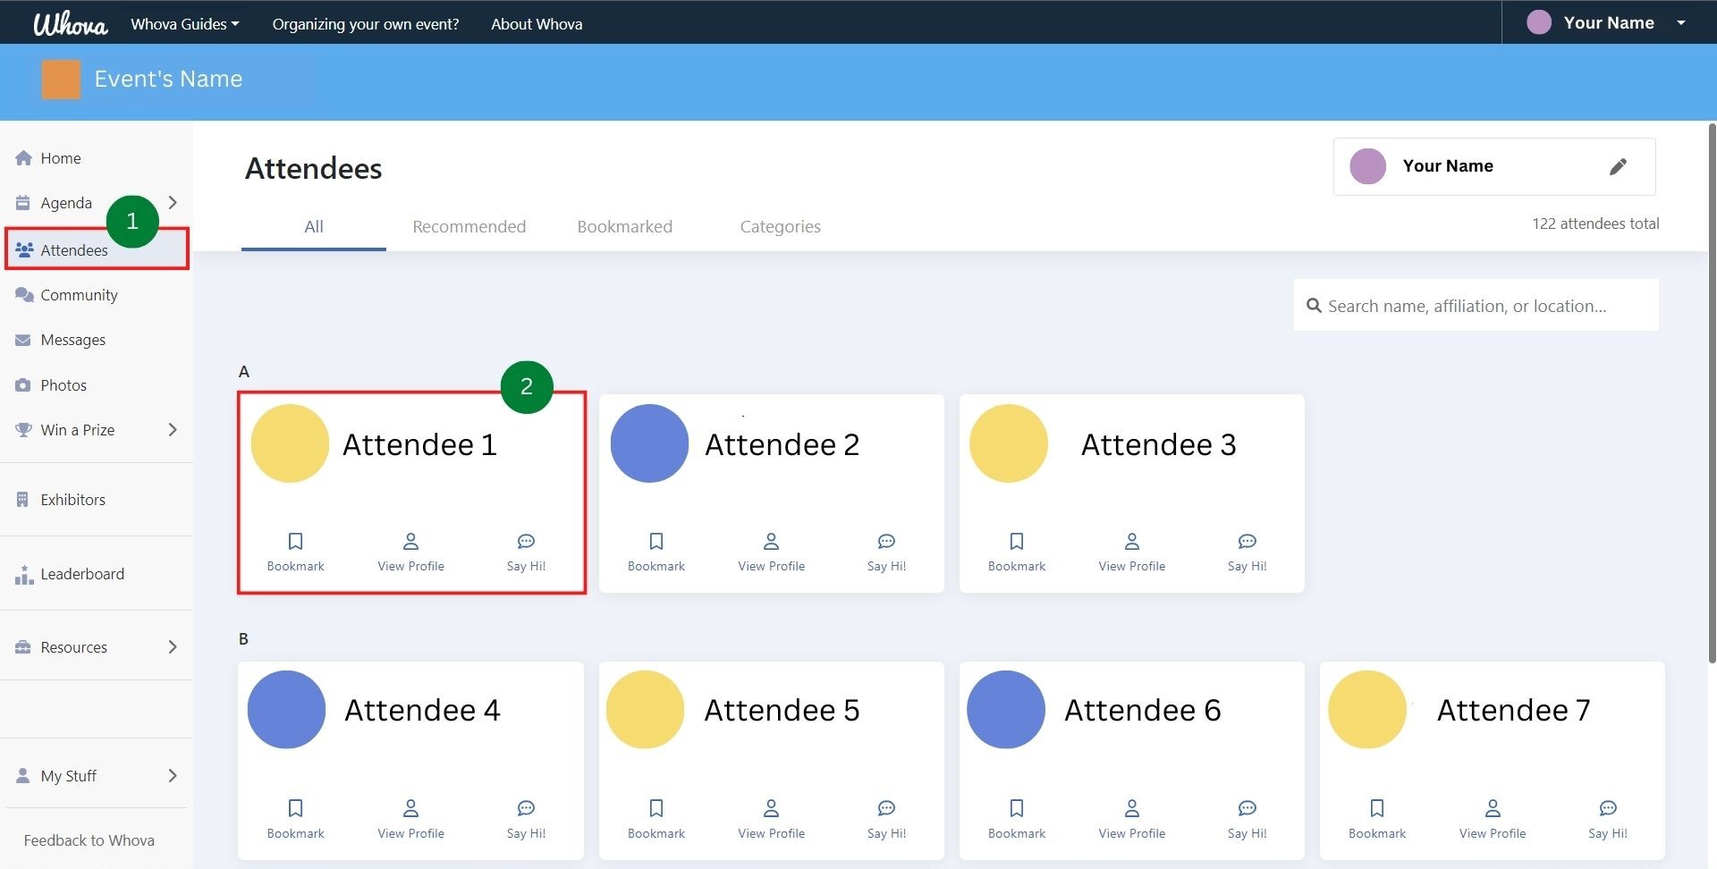Click the pencil edit icon beside Your Name
The width and height of the screenshot is (1717, 869).
coord(1618,167)
